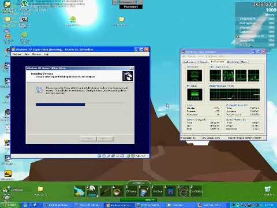Select hotbar slot 9 circular tool
Screen dimensions: 277x208
[x=183, y=191]
